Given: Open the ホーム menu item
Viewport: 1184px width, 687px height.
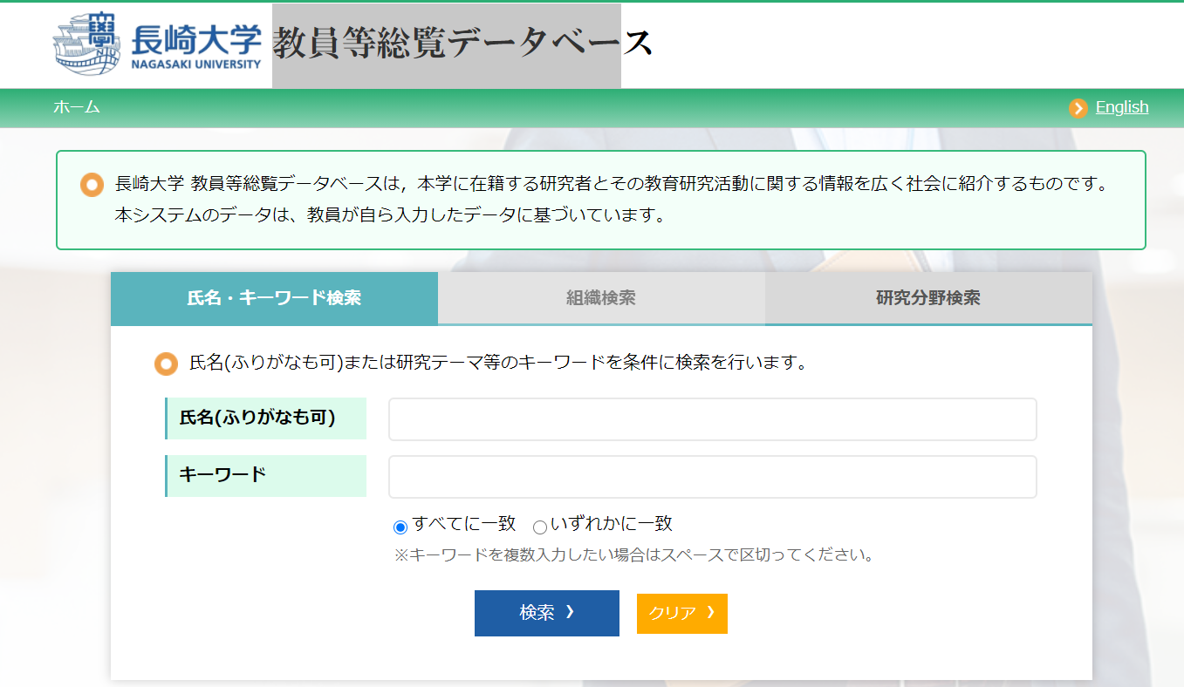Looking at the screenshot, I should 76,107.
